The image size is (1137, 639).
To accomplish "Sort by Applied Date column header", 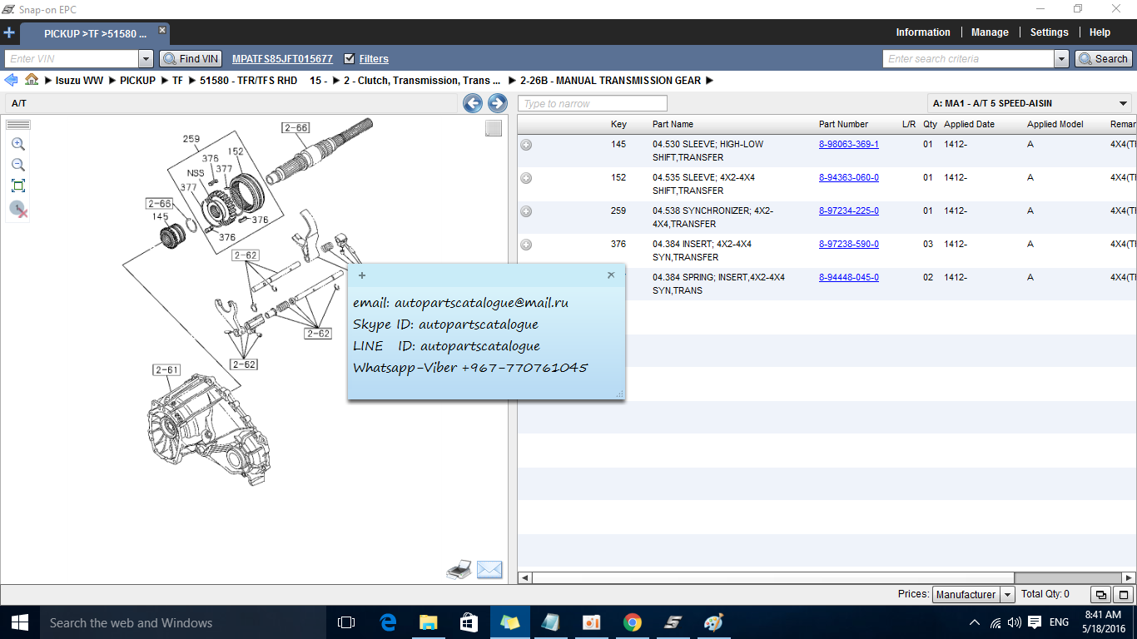I will point(969,124).
